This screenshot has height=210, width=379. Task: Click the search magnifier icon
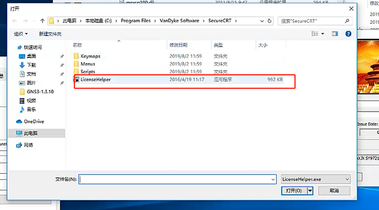tap(347, 21)
